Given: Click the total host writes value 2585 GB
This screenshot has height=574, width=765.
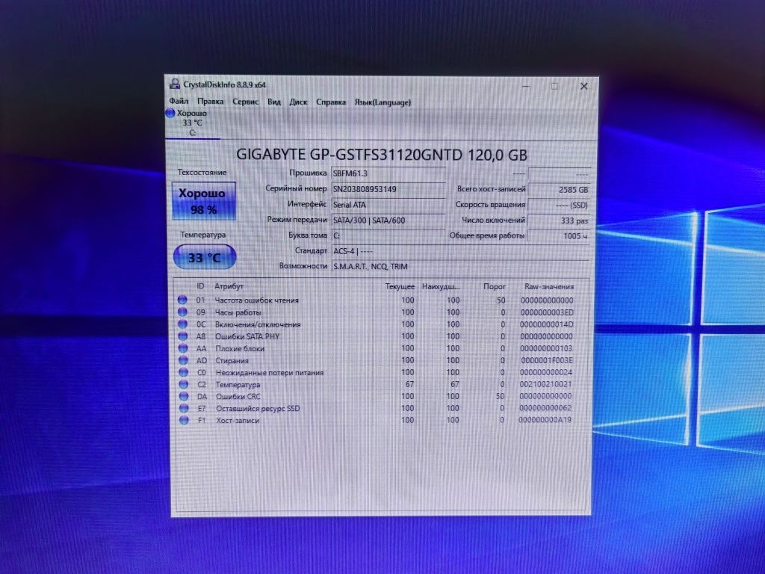Looking at the screenshot, I should (x=559, y=189).
